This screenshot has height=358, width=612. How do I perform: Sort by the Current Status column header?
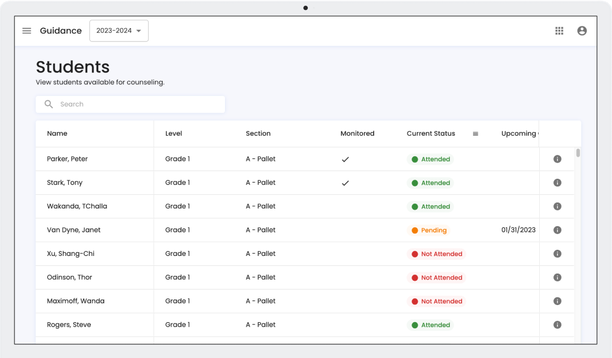click(431, 133)
